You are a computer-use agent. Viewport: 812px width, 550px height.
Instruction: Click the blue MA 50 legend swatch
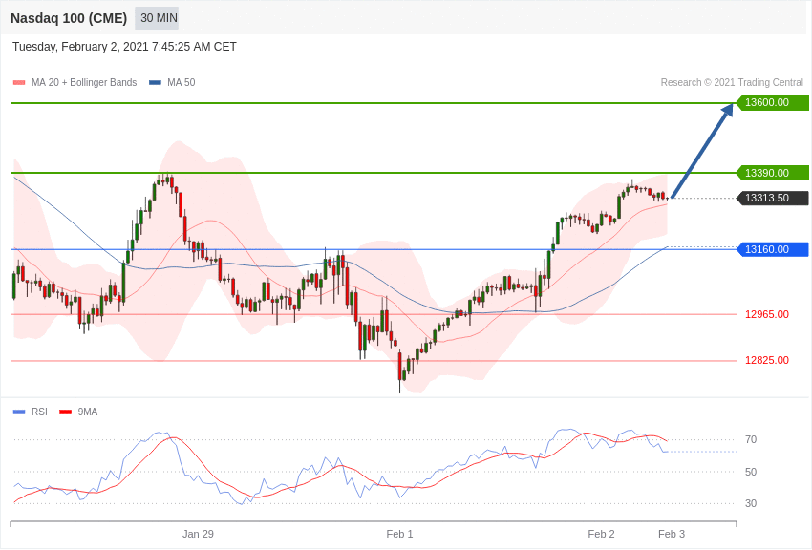(x=155, y=83)
